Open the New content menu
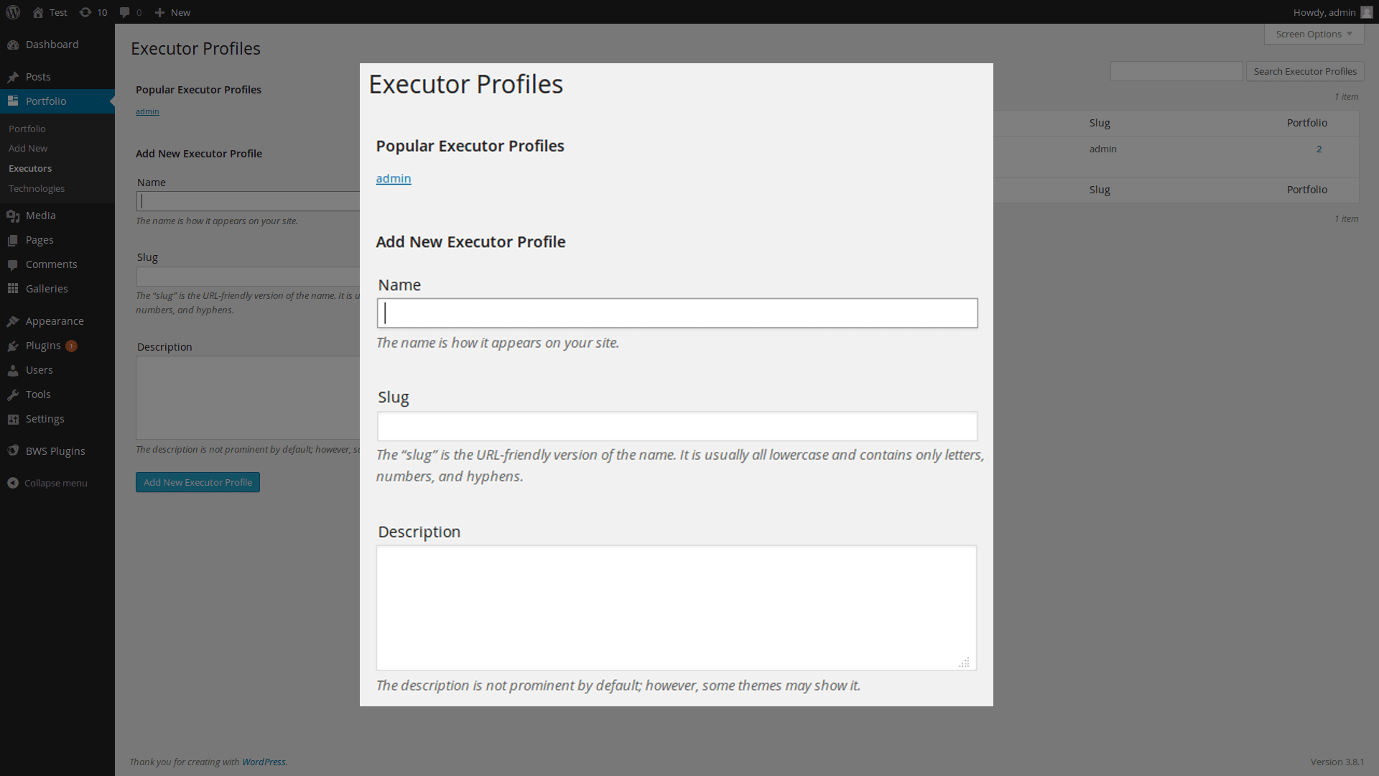 tap(172, 12)
